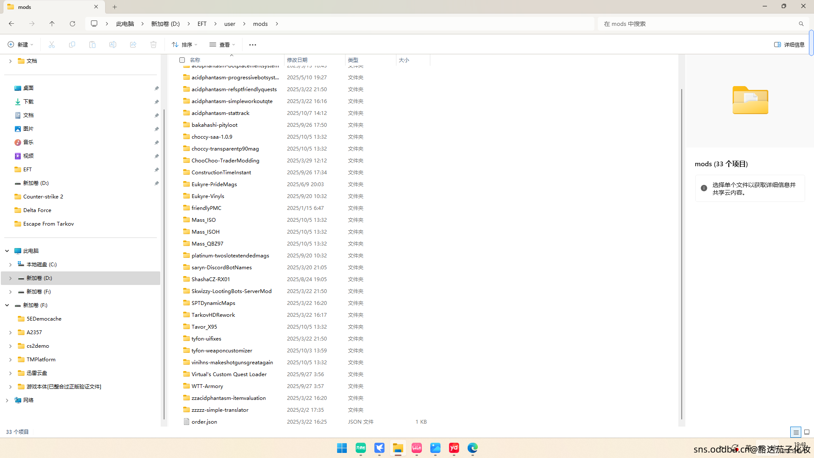Open the Sort dropdown menu
Viewport: 814px width, 458px height.
[x=184, y=45]
